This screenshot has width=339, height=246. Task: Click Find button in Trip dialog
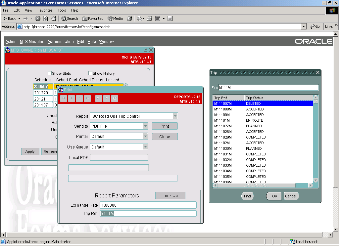(247, 196)
